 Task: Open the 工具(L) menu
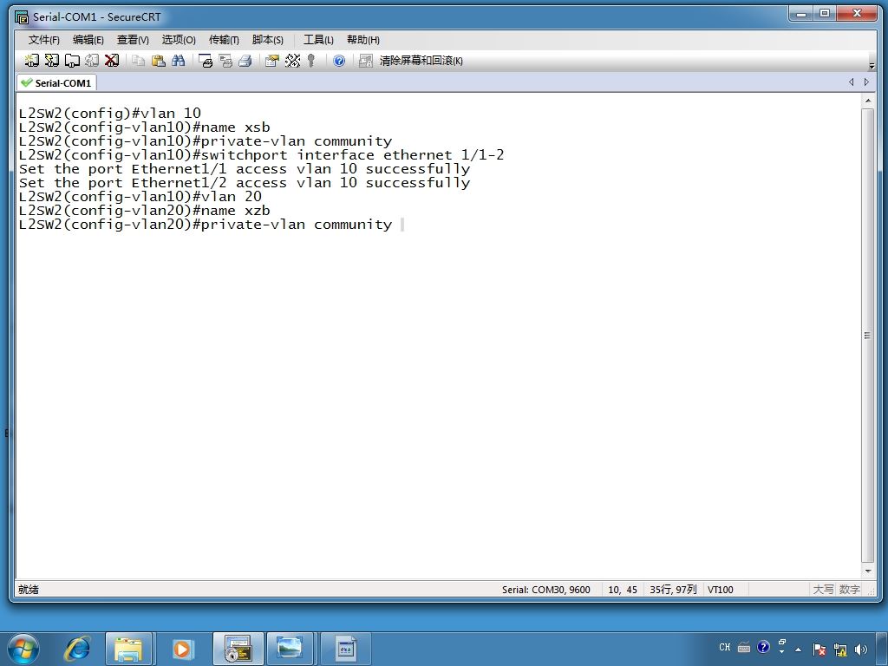point(318,40)
